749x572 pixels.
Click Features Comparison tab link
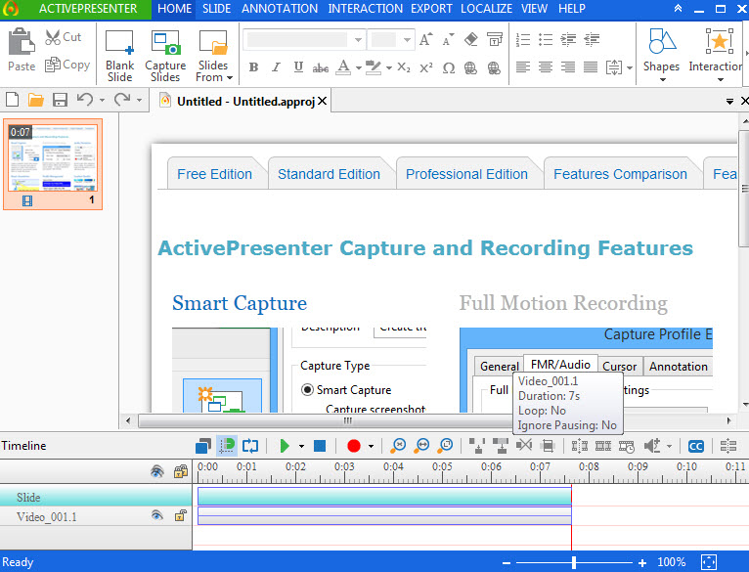(x=620, y=174)
